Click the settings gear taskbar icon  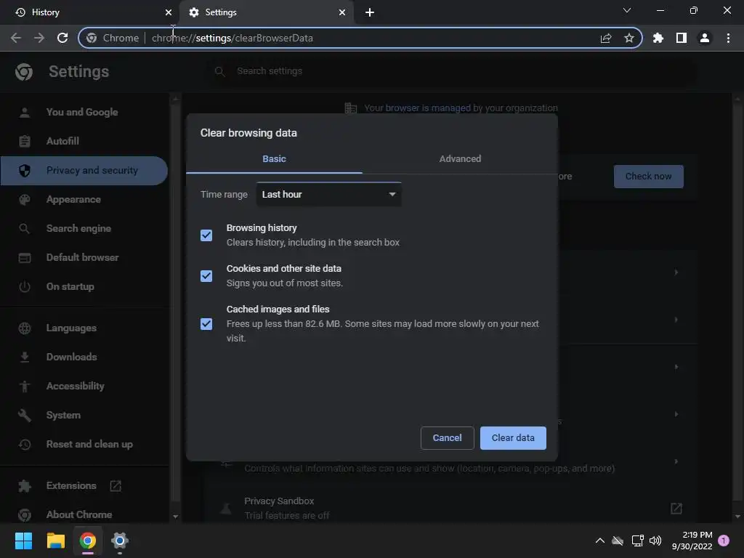click(x=120, y=541)
